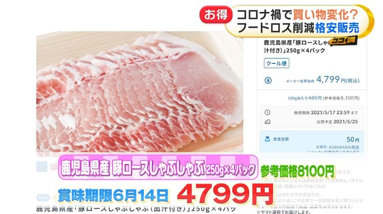Viewport: 383px width, 214px height.
Task: Click the green 参考価格8100円 caption
Action: pos(297,171)
